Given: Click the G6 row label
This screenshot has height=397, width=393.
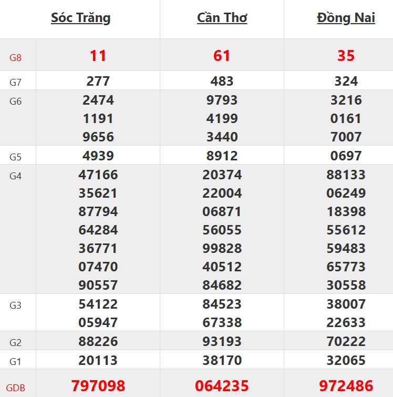Looking at the screenshot, I should 16,101.
